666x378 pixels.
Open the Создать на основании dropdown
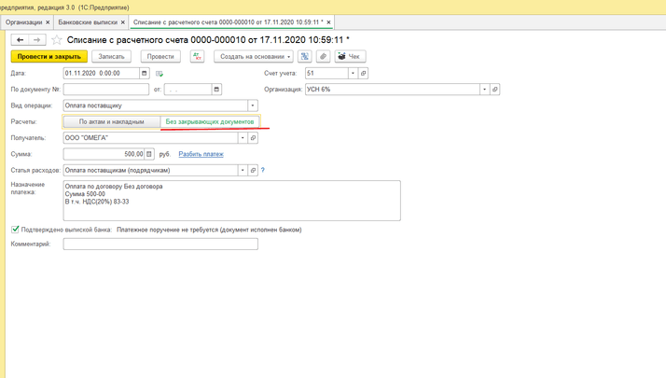pos(255,57)
